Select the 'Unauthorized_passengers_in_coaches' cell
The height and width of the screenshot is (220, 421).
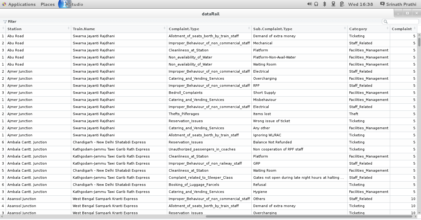pos(209,149)
